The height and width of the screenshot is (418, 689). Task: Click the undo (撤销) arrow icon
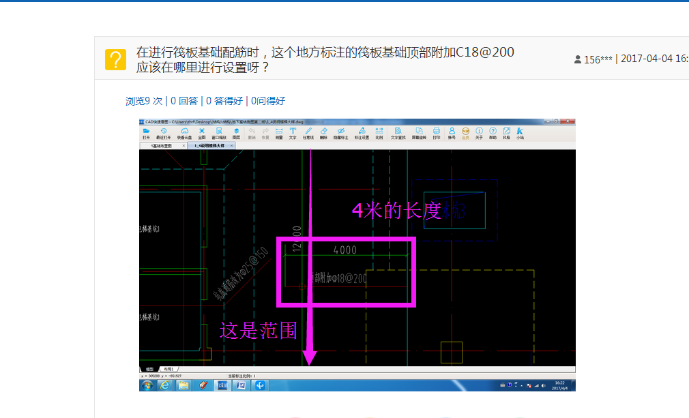(x=252, y=134)
